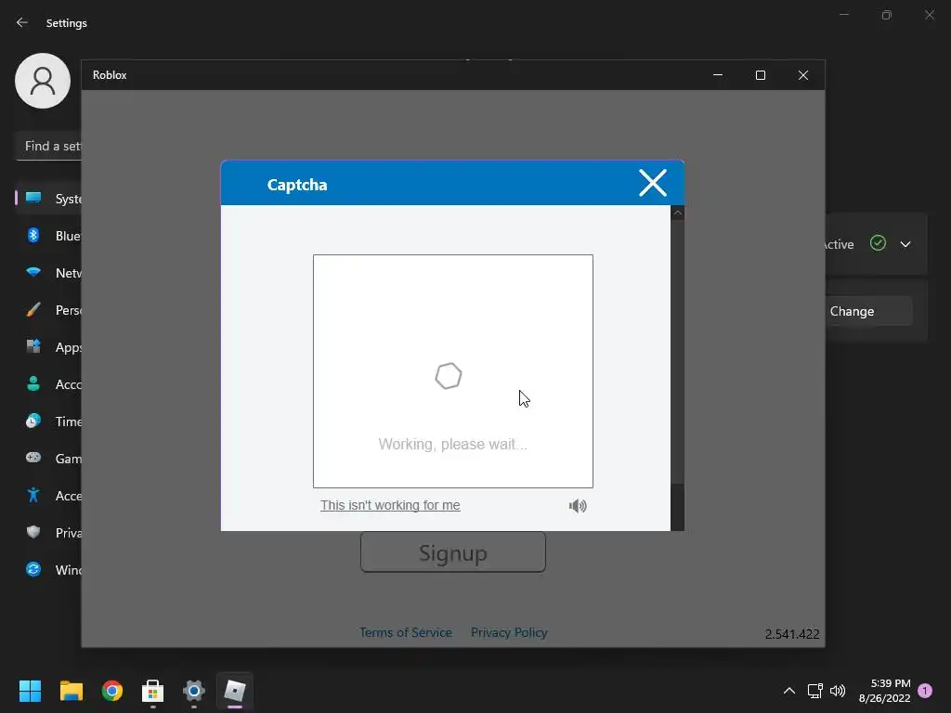The width and height of the screenshot is (951, 713).
Task: Open the notification badge in taskbar
Action: pyautogui.click(x=925, y=691)
